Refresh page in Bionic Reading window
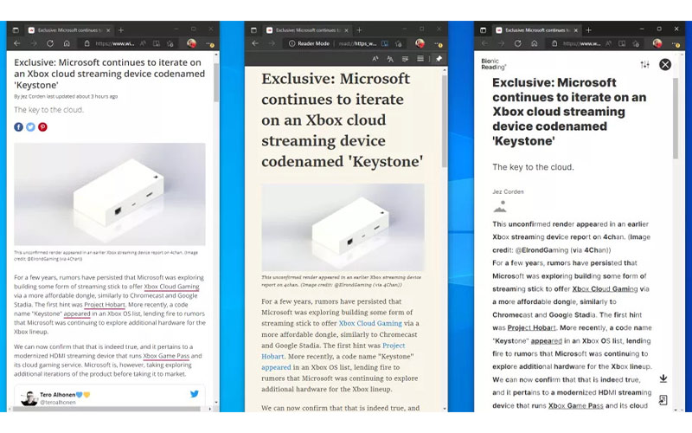692x433 pixels. (517, 43)
